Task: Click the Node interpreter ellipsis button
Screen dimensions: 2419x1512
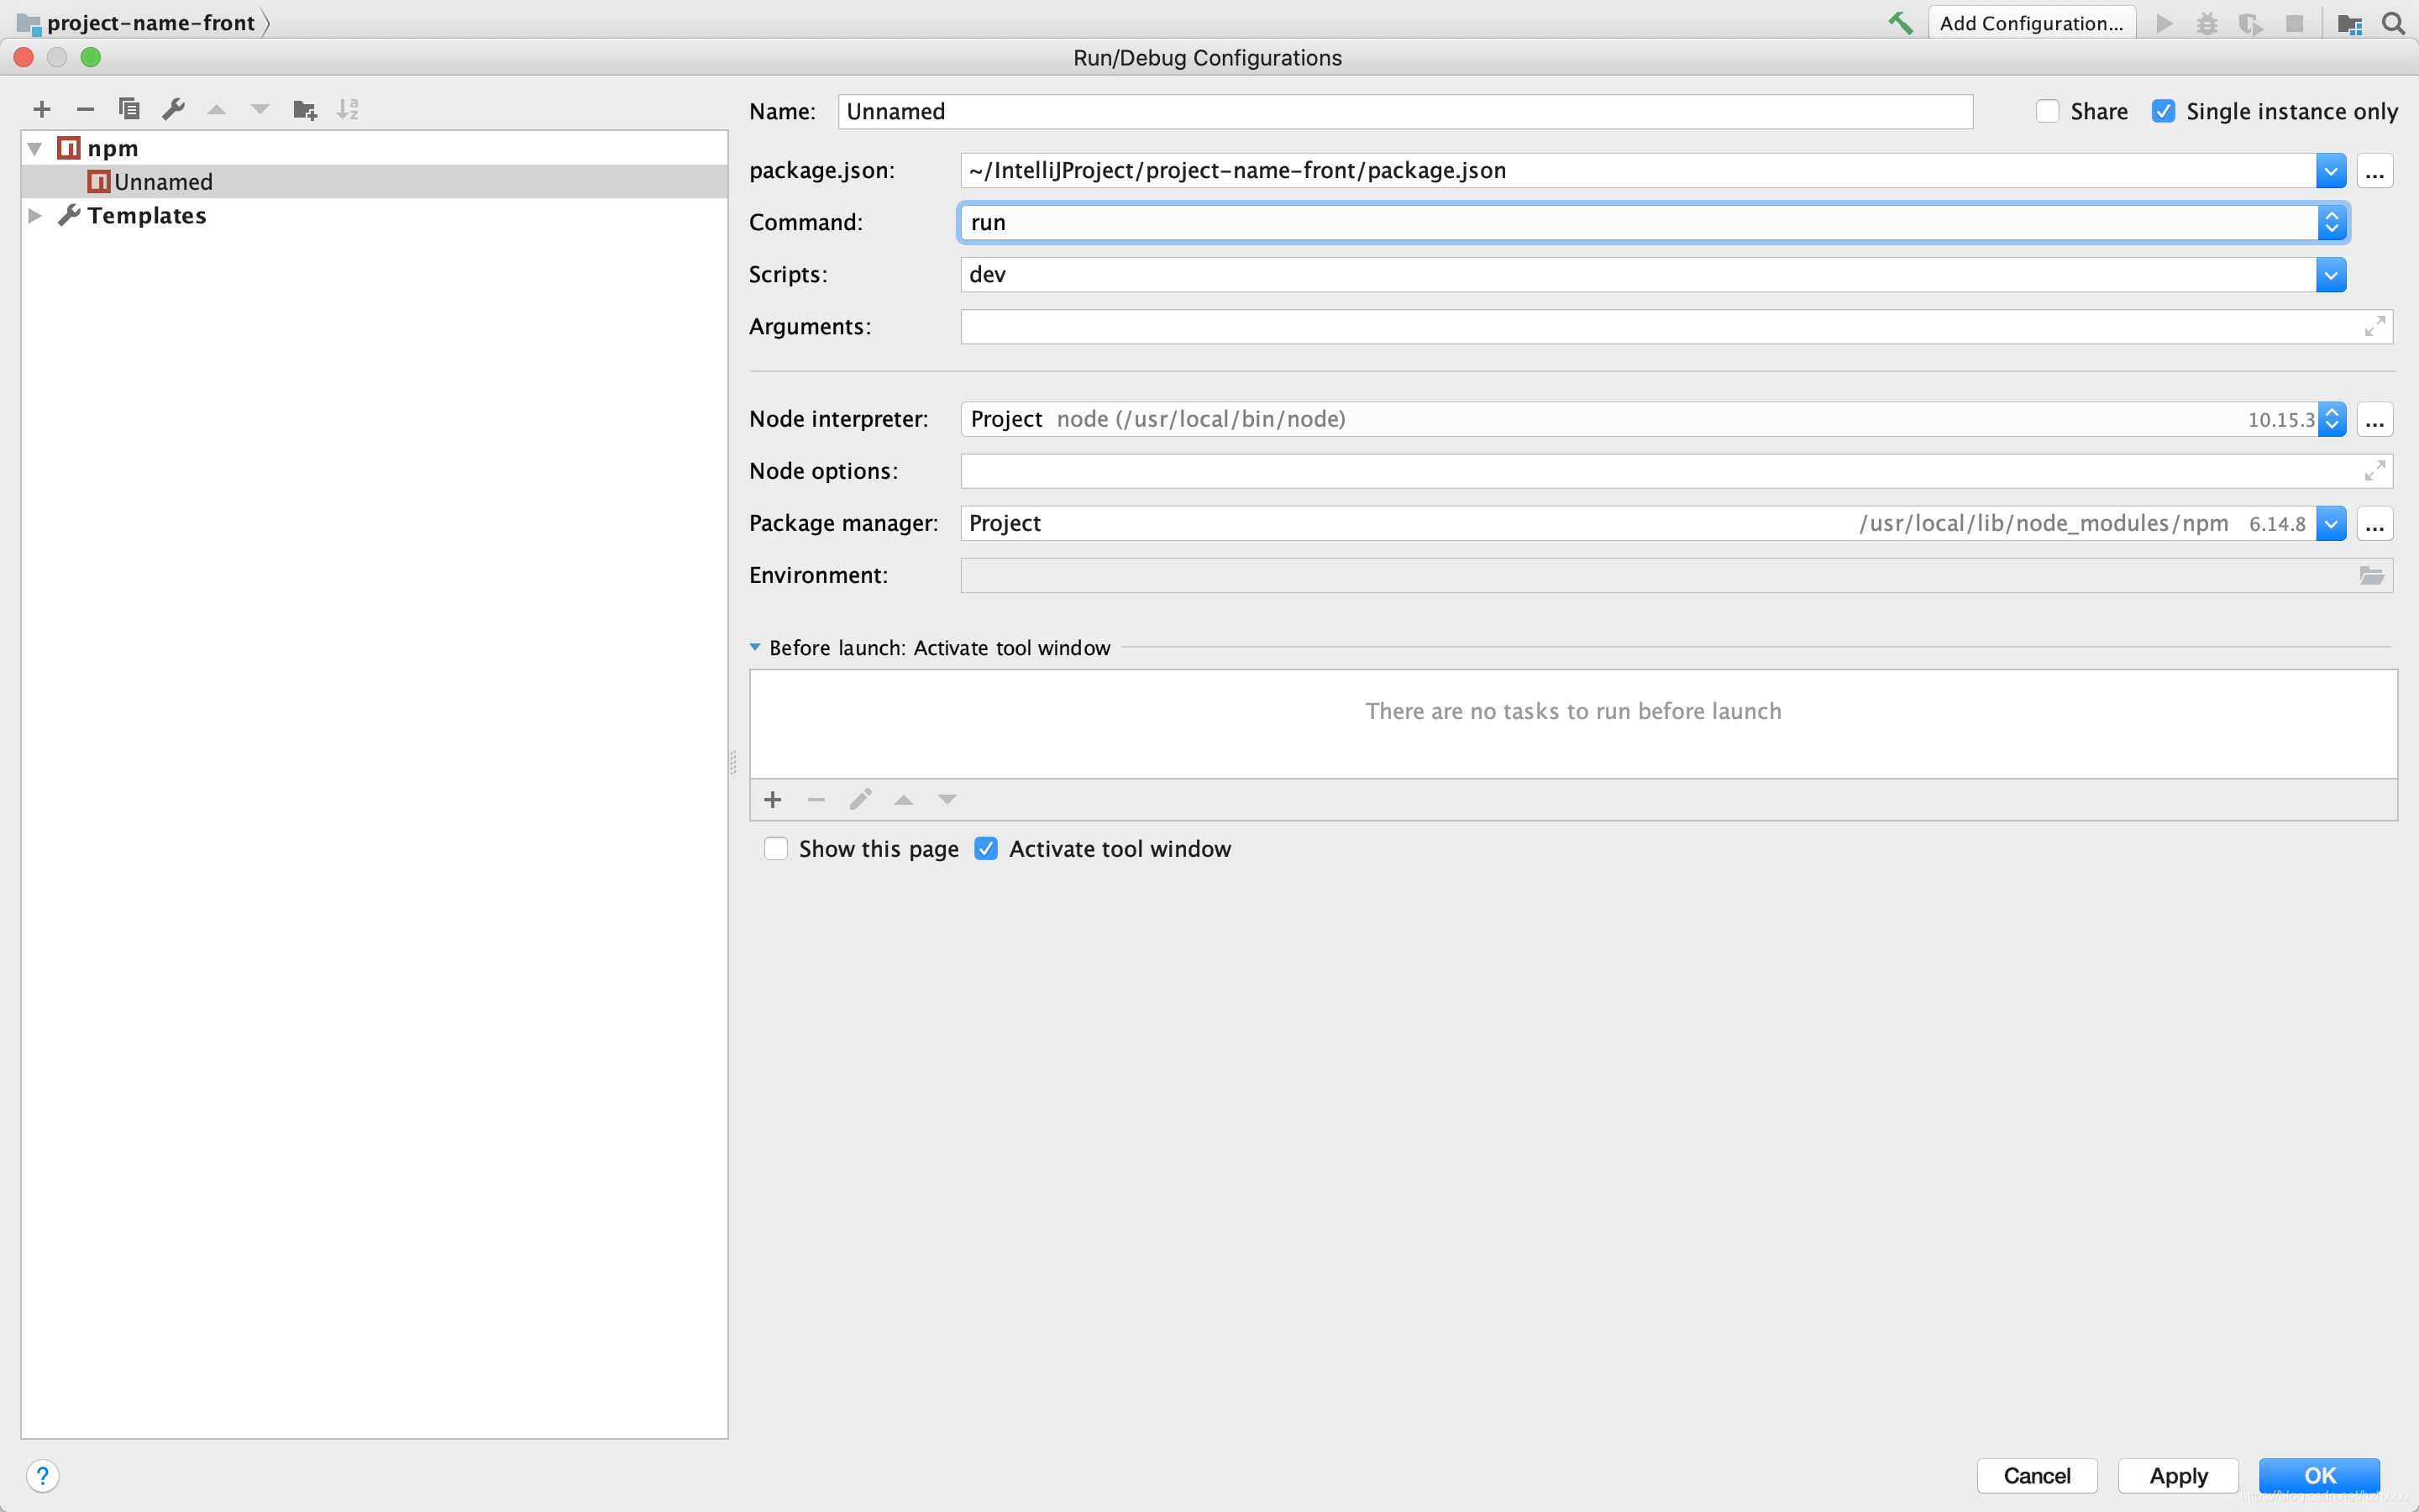Action: (x=2375, y=418)
